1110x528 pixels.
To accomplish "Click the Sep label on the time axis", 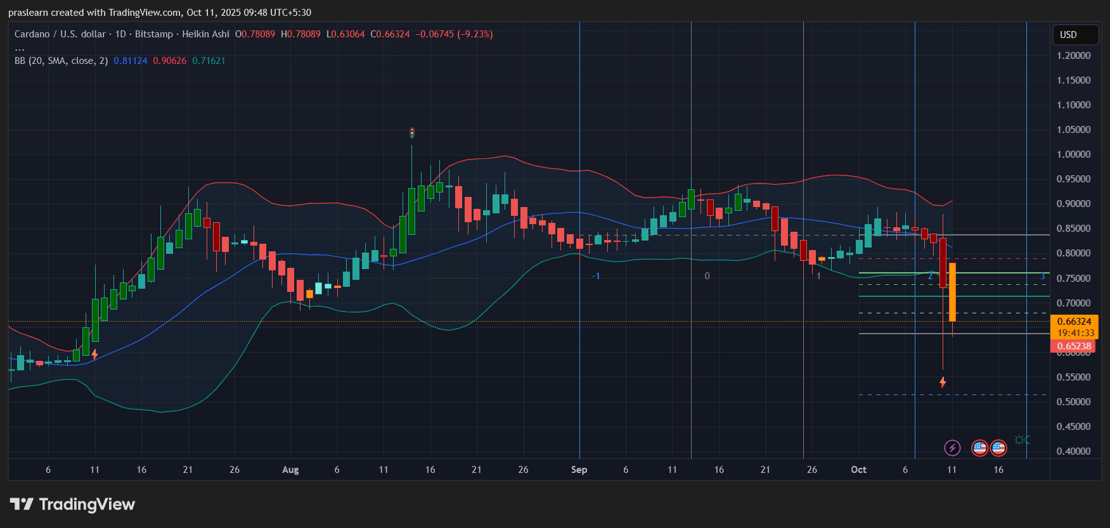I will point(579,470).
